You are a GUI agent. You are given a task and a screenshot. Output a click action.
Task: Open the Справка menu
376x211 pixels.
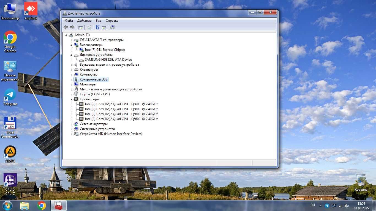click(x=112, y=21)
